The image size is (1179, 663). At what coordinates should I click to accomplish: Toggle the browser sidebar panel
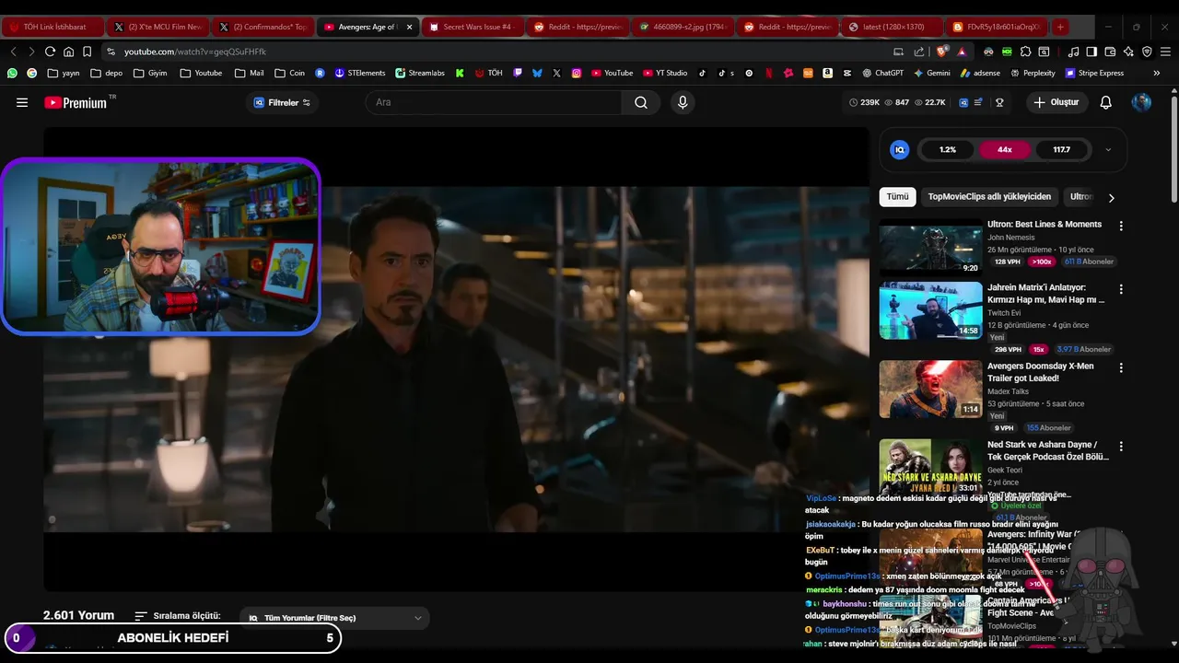tap(1091, 52)
